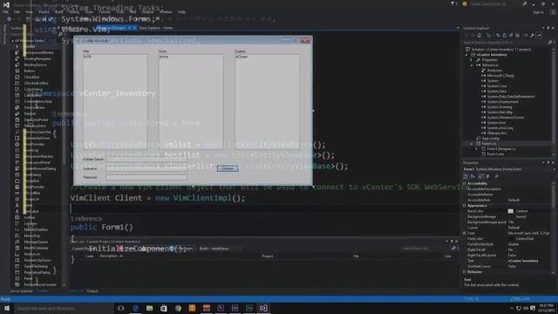Open the Debug menu
Image resolution: width=558 pixels, height=314 pixels.
[73, 11]
